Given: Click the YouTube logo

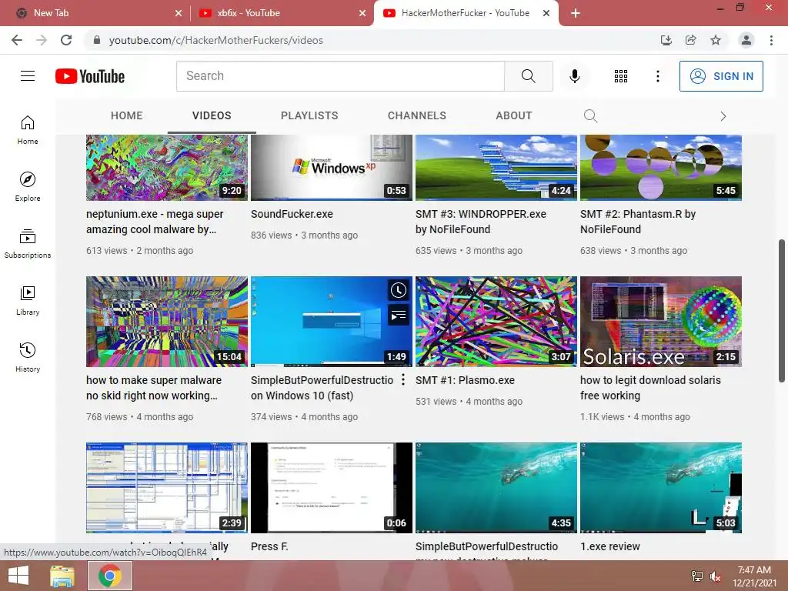Looking at the screenshot, I should (x=90, y=76).
